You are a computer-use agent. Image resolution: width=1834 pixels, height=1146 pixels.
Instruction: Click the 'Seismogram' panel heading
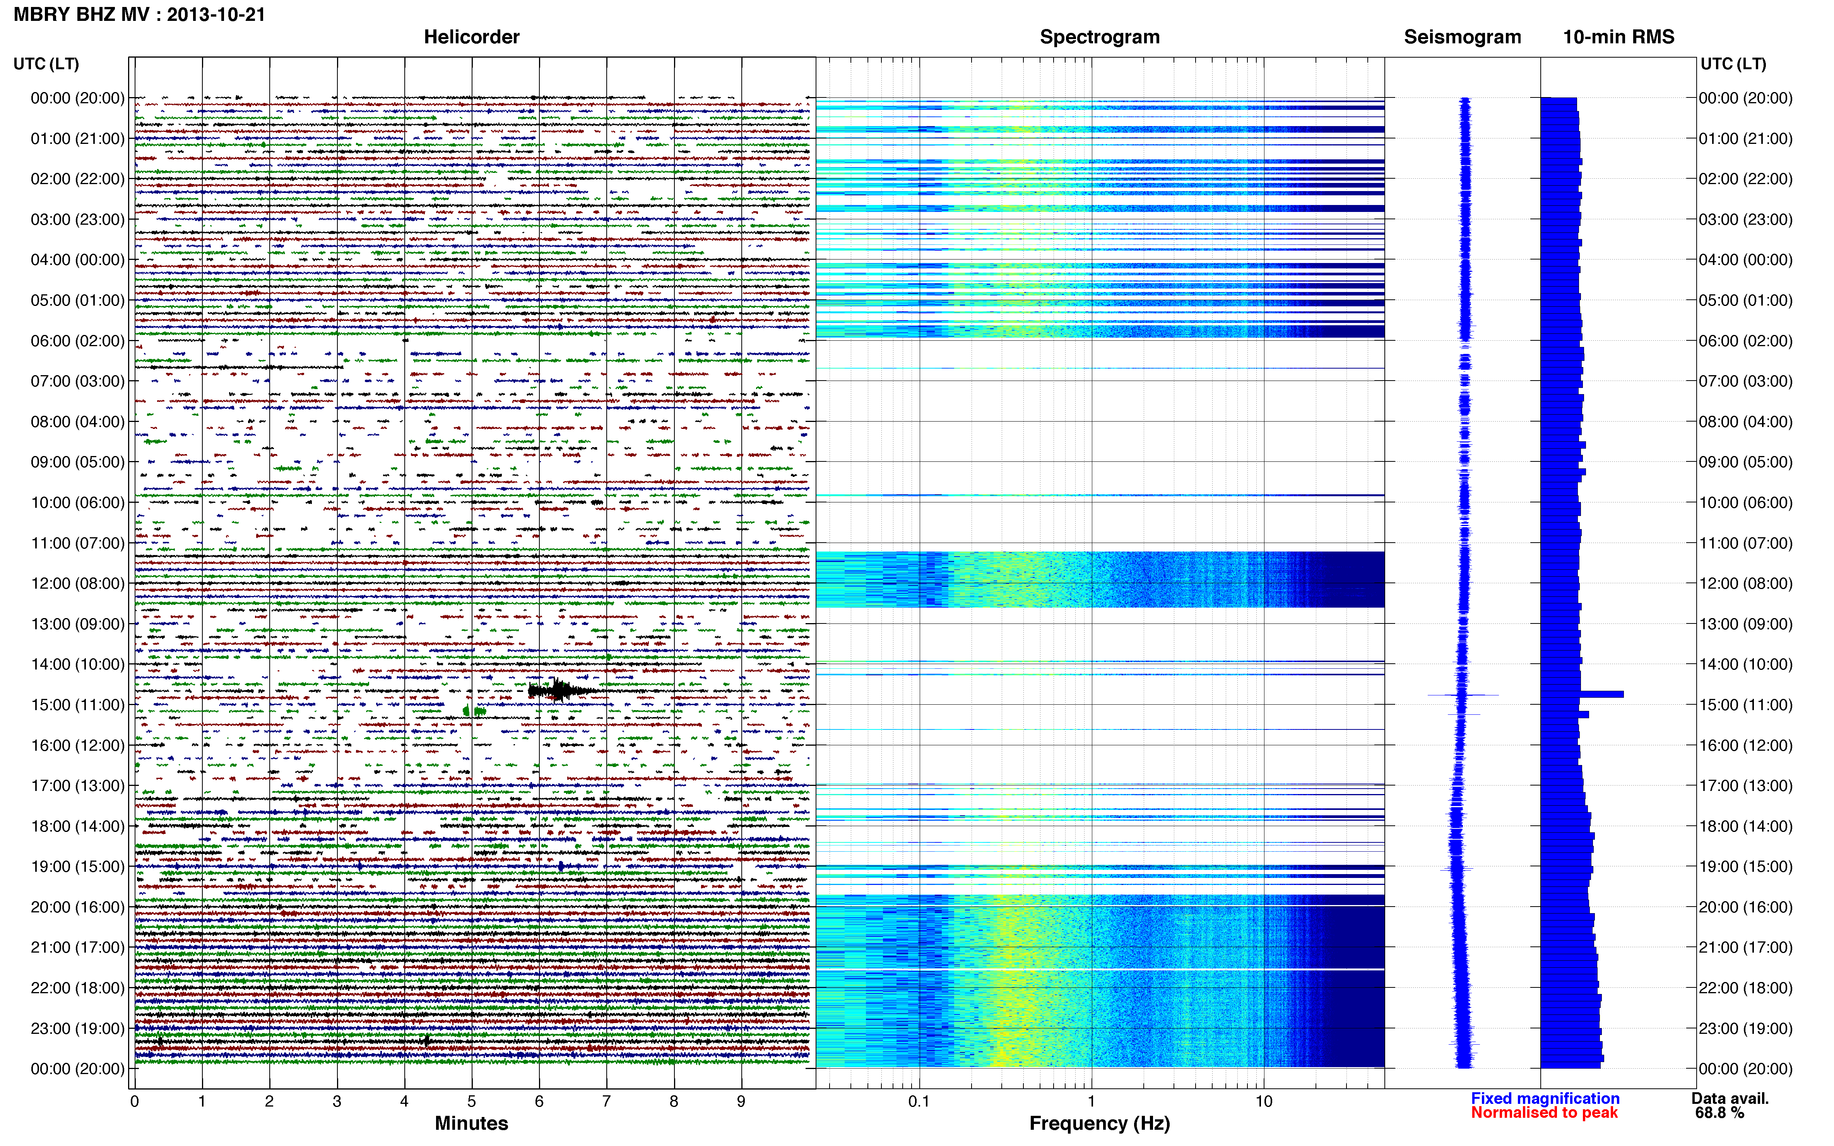tap(1463, 37)
